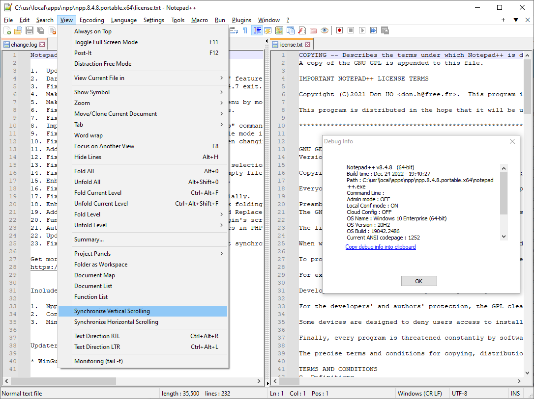534x399 pixels.
Task: Click the Save toolbar icon
Action: coord(30,30)
